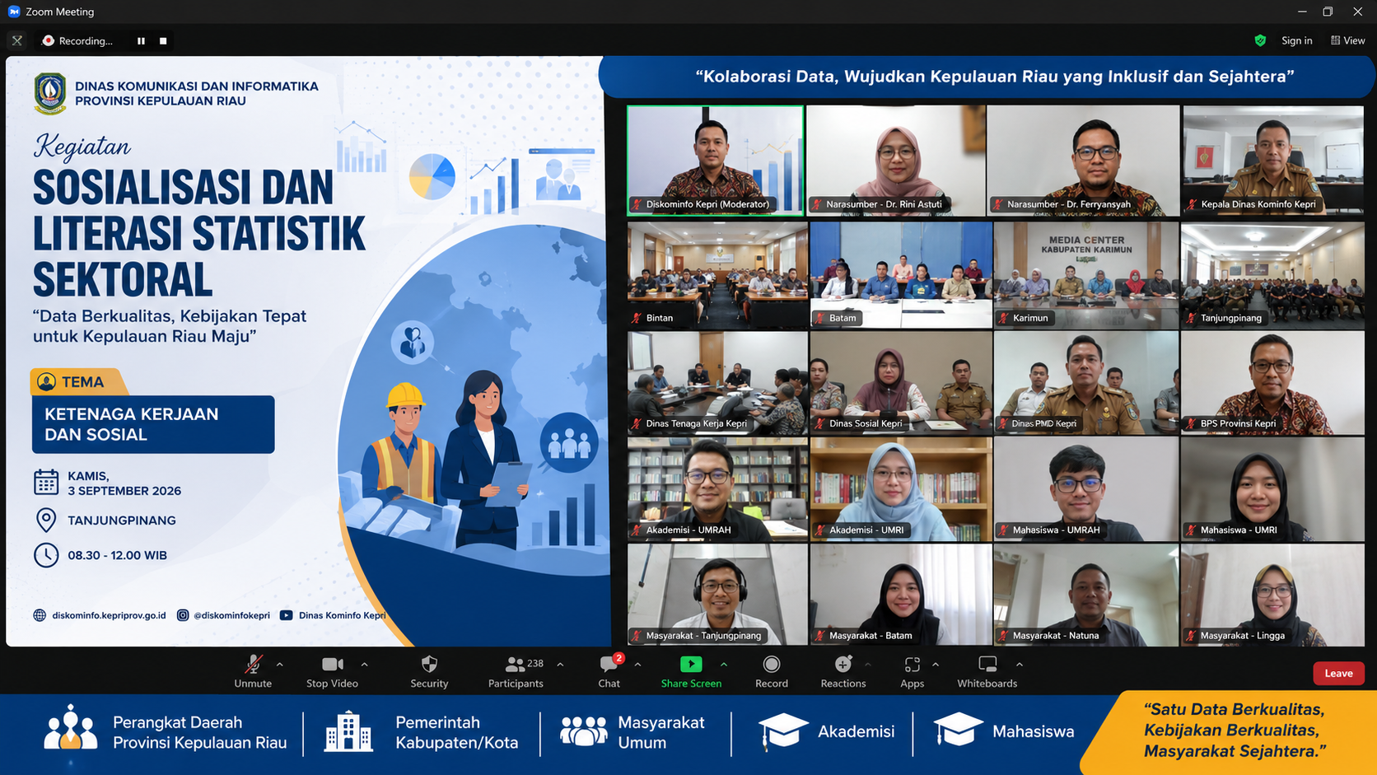The width and height of the screenshot is (1377, 775).
Task: Click diskominfo.kepriprov.go.id website text
Action: point(109,615)
